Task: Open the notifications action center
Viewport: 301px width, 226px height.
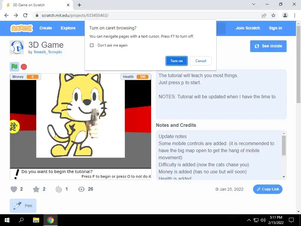Action: pos(291,220)
